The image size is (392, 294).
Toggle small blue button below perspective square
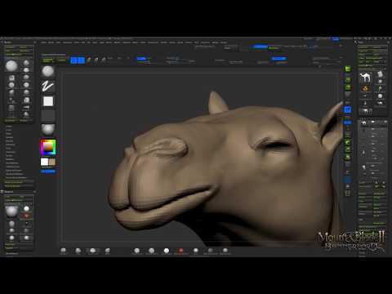tap(348, 122)
